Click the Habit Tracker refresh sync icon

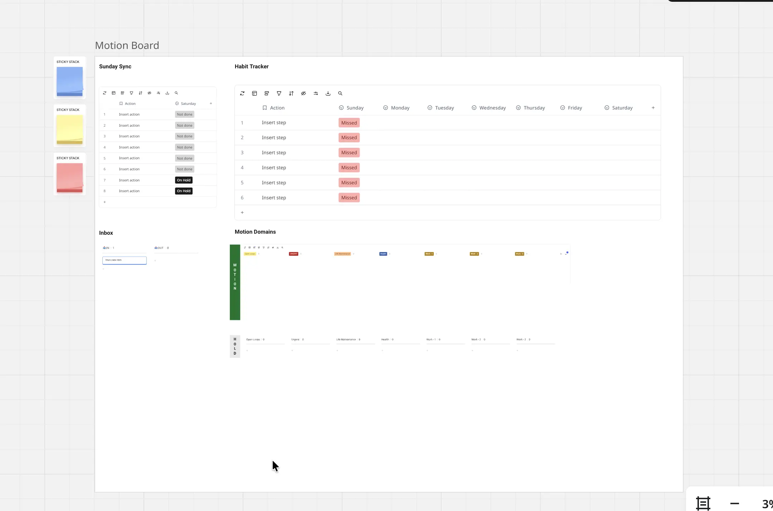(x=242, y=93)
